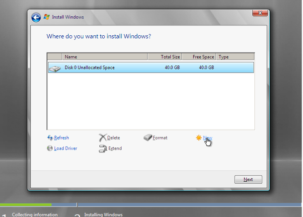
Task: Click the Install Windows title text
Action: point(68,17)
